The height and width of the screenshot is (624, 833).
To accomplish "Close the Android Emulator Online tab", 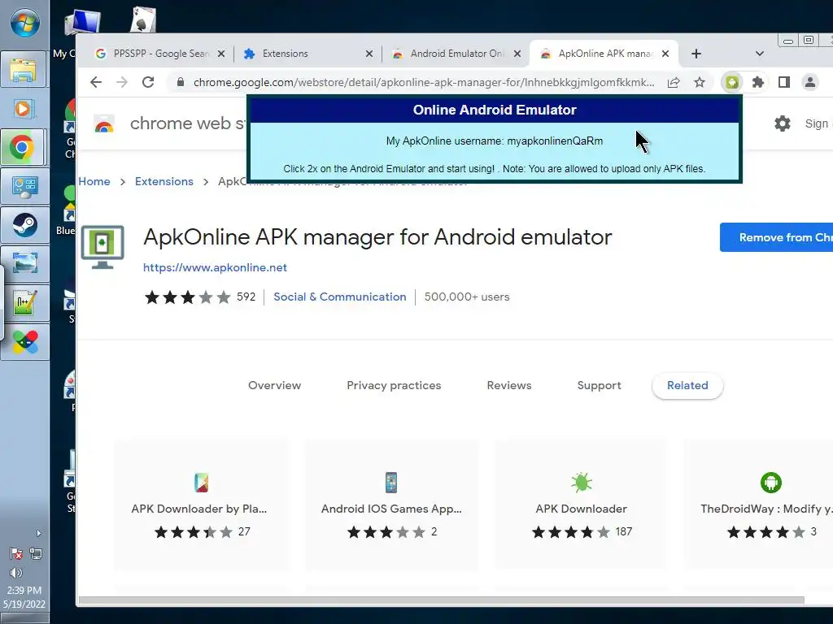I will pyautogui.click(x=517, y=54).
